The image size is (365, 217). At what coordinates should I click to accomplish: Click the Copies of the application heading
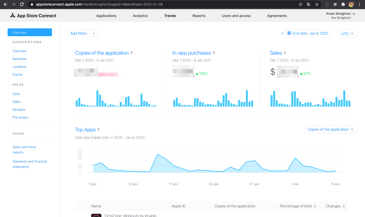102,53
